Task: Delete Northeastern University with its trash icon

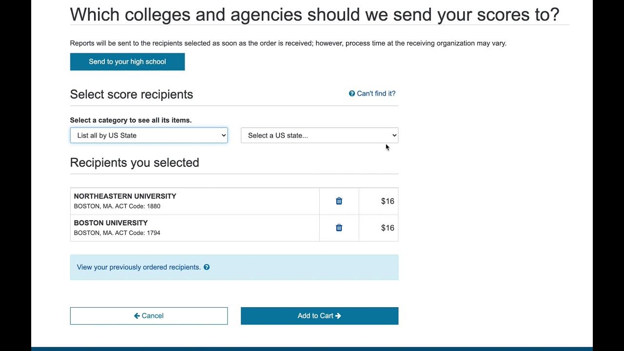Action: [x=339, y=201]
